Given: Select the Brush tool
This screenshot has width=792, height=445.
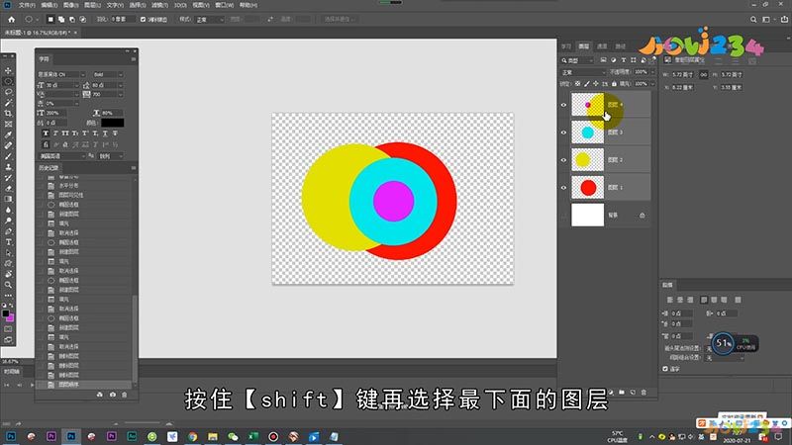Looking at the screenshot, I should point(8,156).
